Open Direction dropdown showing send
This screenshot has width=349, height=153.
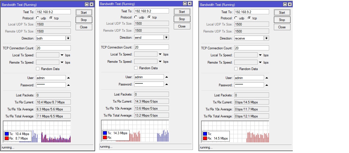coord(166,37)
